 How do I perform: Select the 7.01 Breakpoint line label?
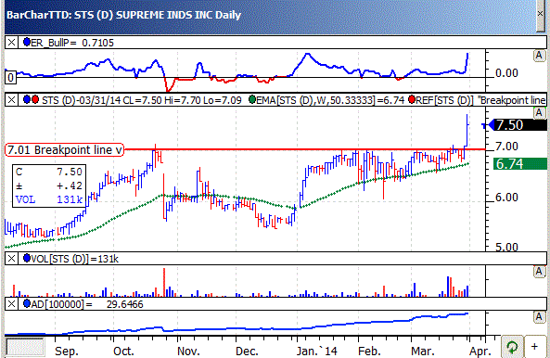click(x=65, y=149)
